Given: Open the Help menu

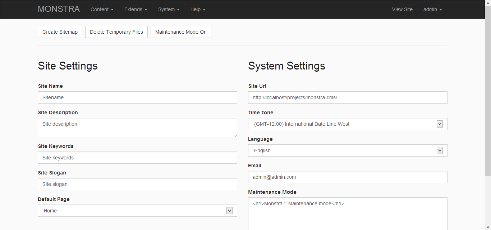Looking at the screenshot, I should [198, 9].
